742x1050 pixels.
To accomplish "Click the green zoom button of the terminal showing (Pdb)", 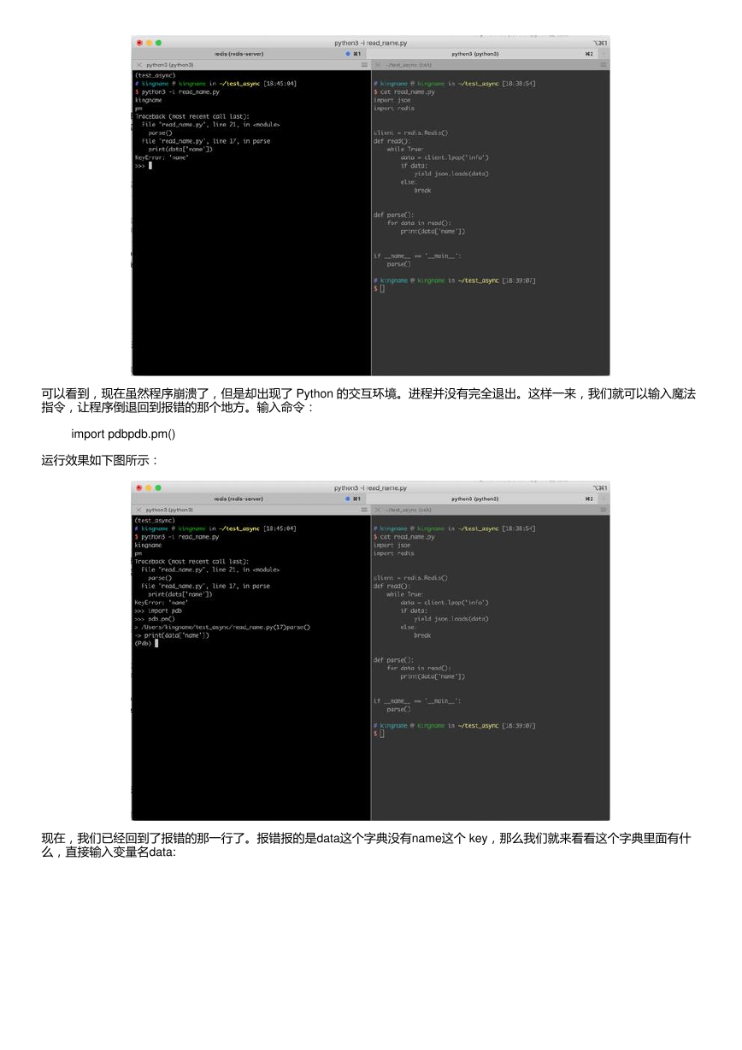I will [158, 487].
